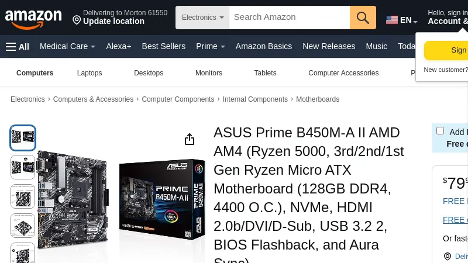Select the first product thumbnail
Viewport: 468px width, 263px height.
(23, 138)
